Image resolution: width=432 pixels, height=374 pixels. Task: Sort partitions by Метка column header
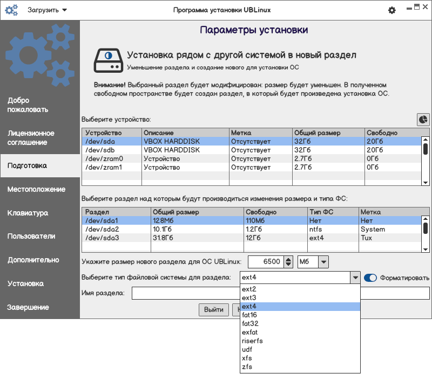click(394, 212)
